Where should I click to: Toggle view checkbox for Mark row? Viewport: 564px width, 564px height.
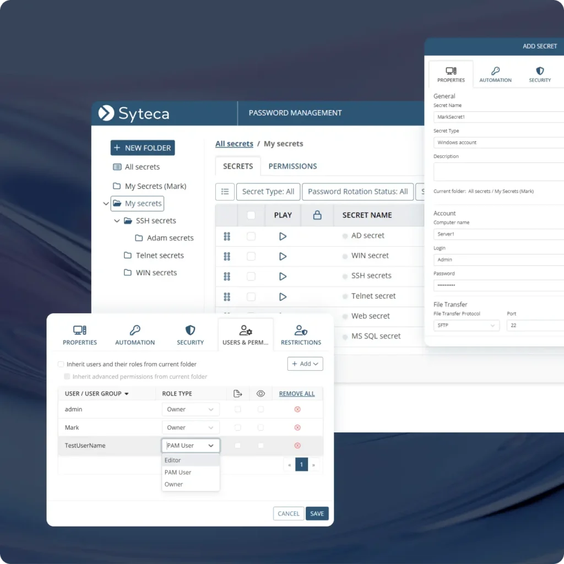pyautogui.click(x=261, y=427)
